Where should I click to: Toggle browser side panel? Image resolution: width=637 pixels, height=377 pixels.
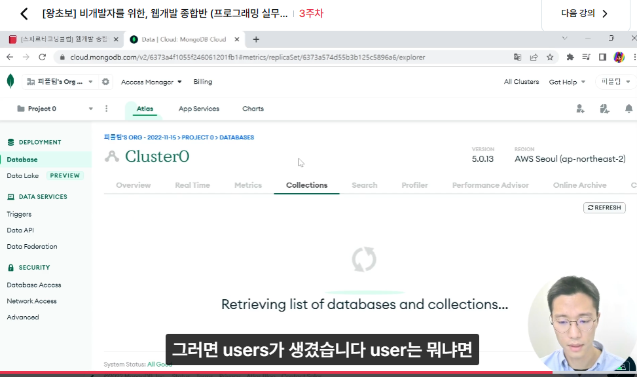tap(602, 58)
